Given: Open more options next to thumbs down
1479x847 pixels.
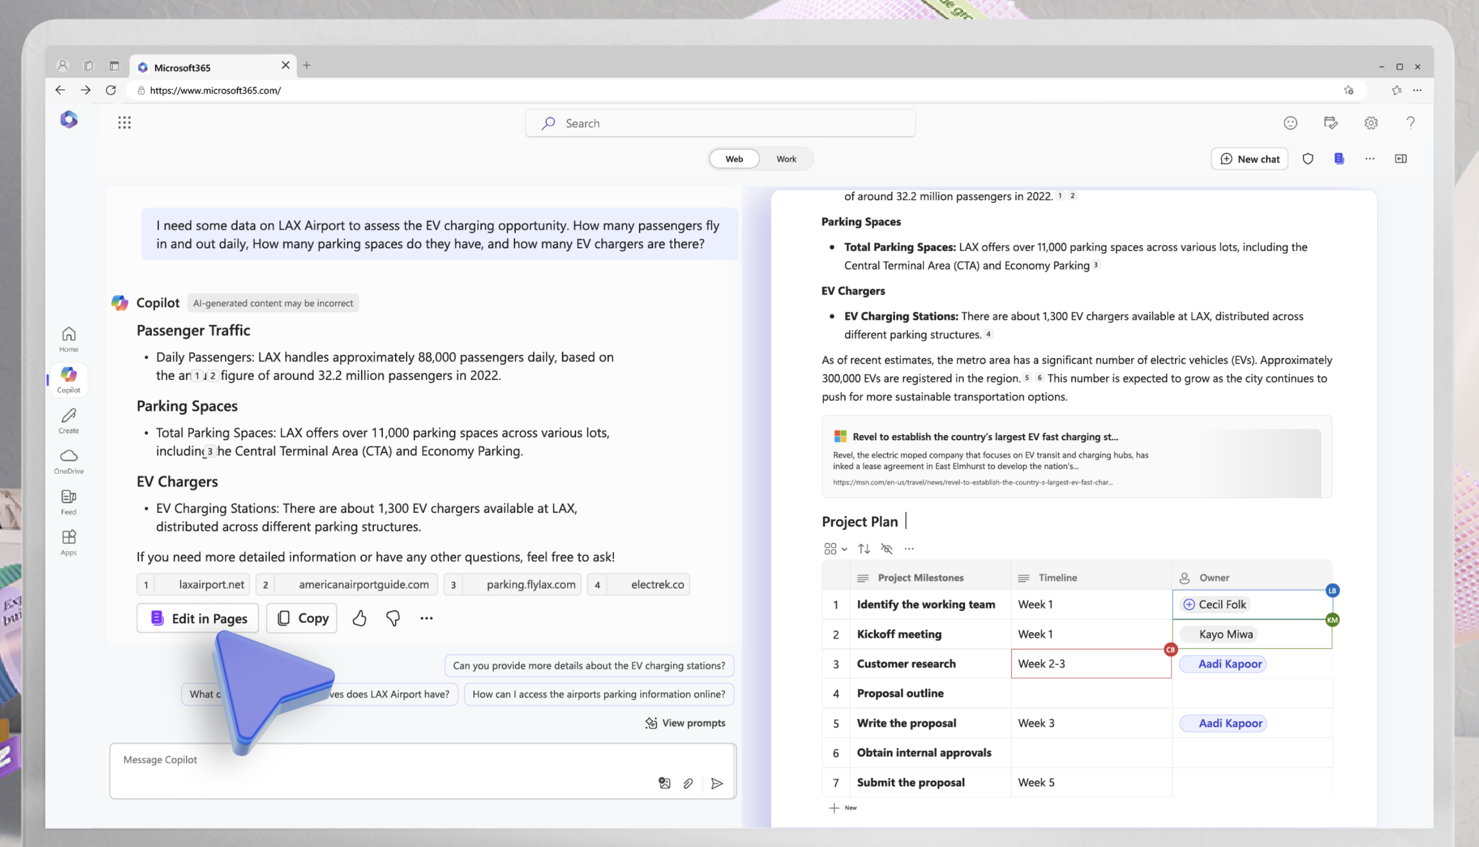Looking at the screenshot, I should (426, 618).
